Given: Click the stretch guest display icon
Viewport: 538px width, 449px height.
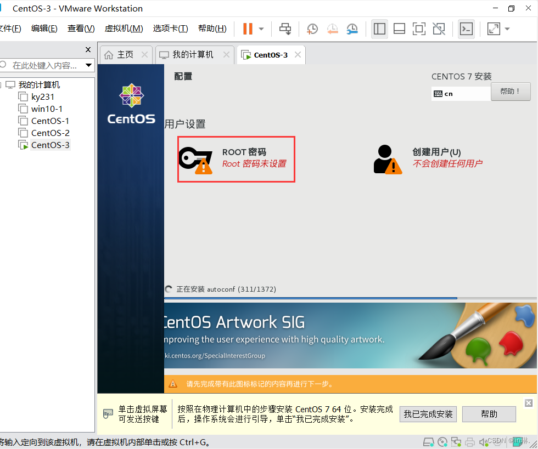Looking at the screenshot, I should coord(494,29).
